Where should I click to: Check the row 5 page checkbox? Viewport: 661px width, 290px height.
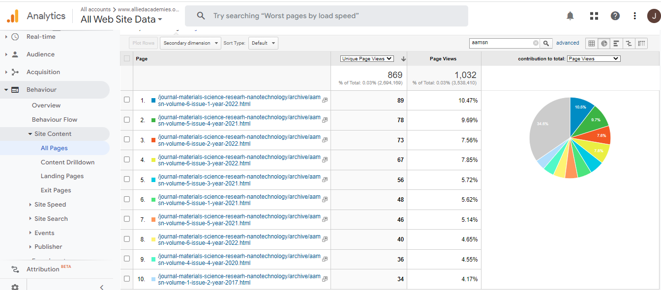click(x=127, y=179)
